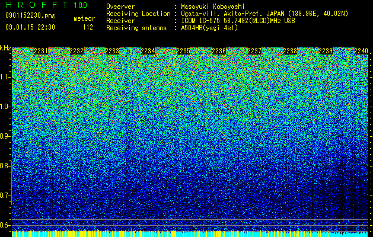Screen dimensions: 373x237
Task: Click the 09.01.15 22:30 date stamp
Action: coord(30,27)
